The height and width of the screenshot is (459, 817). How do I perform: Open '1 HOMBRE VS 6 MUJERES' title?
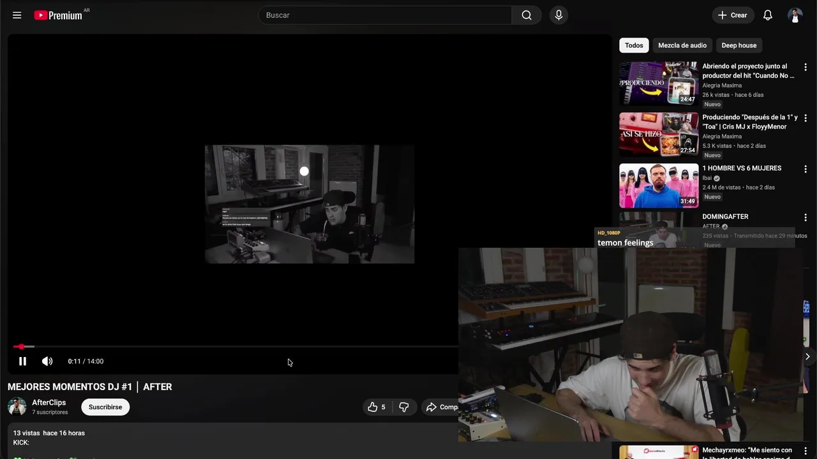pyautogui.click(x=742, y=168)
